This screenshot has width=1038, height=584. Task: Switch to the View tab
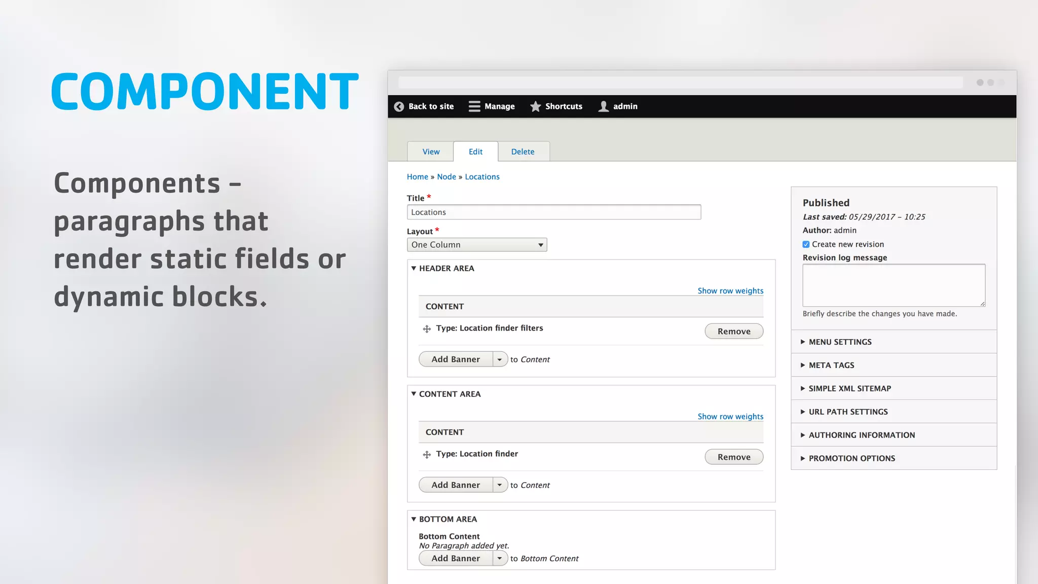pos(431,152)
